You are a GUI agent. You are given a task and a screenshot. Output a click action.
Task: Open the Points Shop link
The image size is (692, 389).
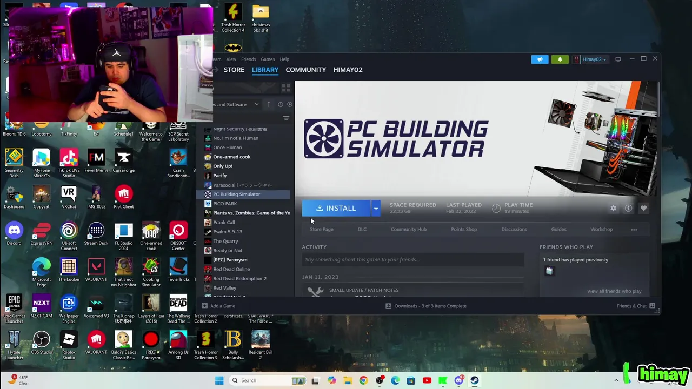[464, 230]
